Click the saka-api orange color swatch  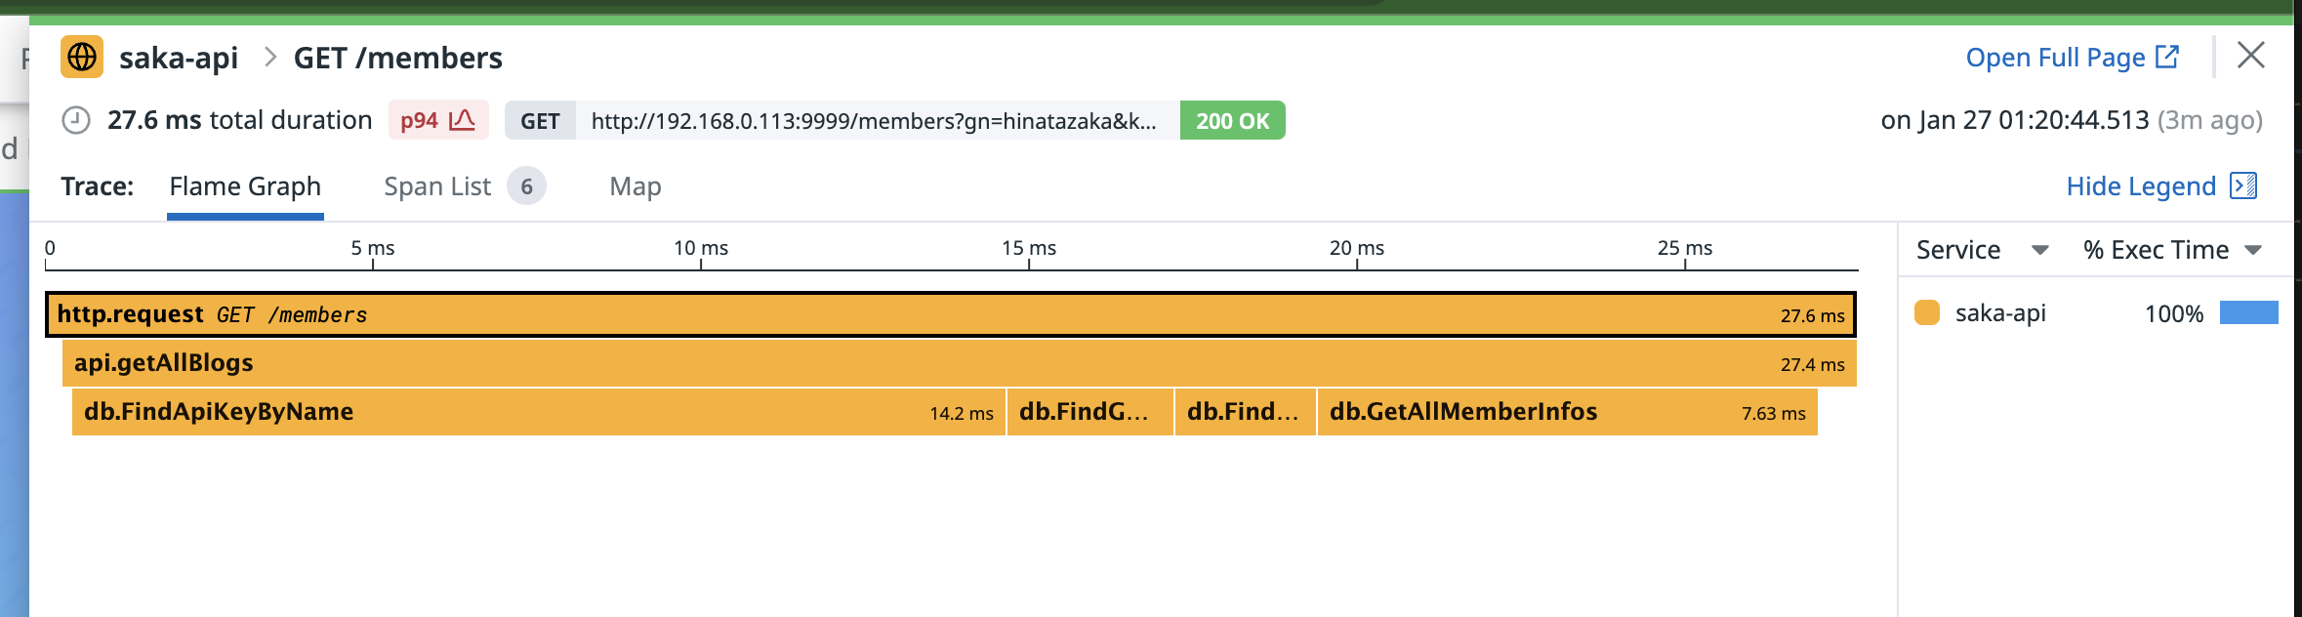pyautogui.click(x=1927, y=312)
